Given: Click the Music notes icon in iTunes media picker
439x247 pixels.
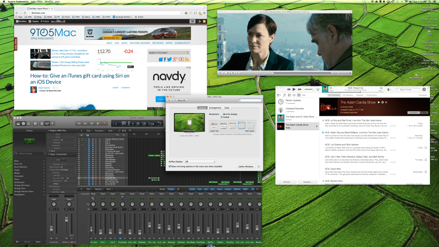Looking at the screenshot, I should tap(284, 94).
